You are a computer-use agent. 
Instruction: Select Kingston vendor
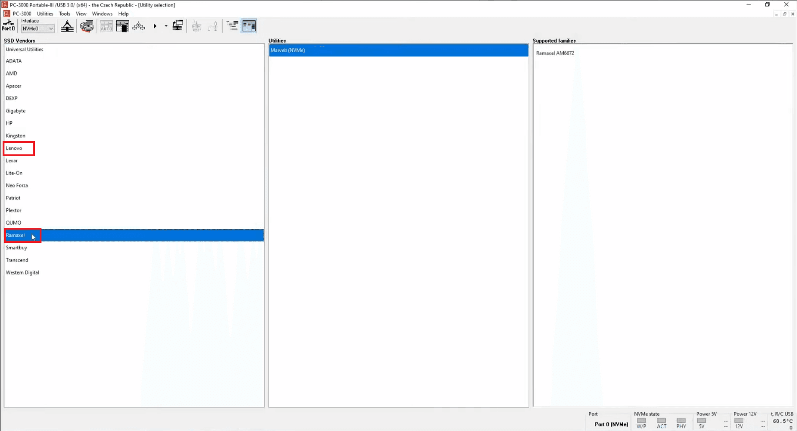(134, 136)
